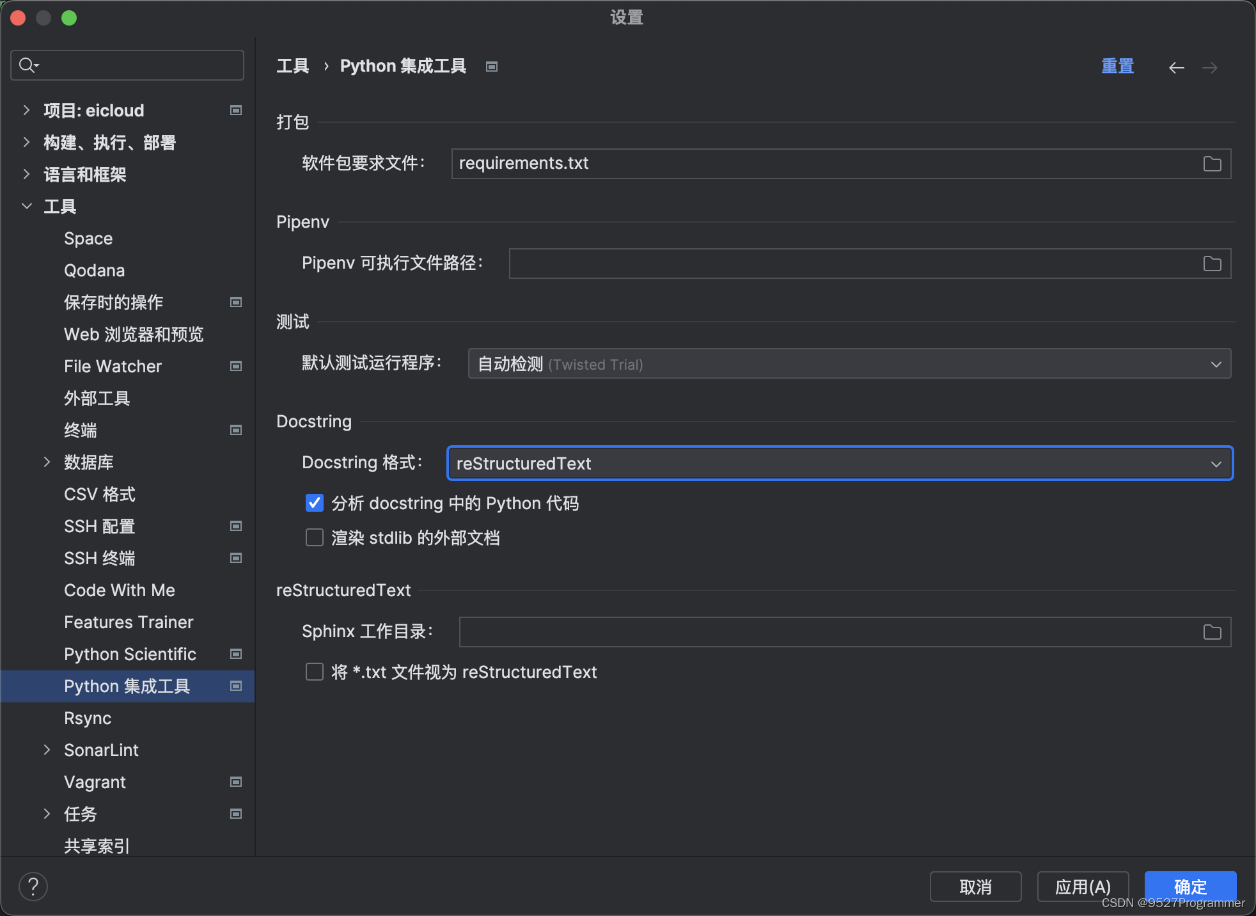Enable 将 *.txt 文件视为 reStructuredText
Screen dimensions: 1256x916
click(x=314, y=672)
